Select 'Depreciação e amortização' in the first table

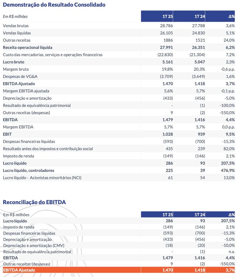click(x=27, y=98)
